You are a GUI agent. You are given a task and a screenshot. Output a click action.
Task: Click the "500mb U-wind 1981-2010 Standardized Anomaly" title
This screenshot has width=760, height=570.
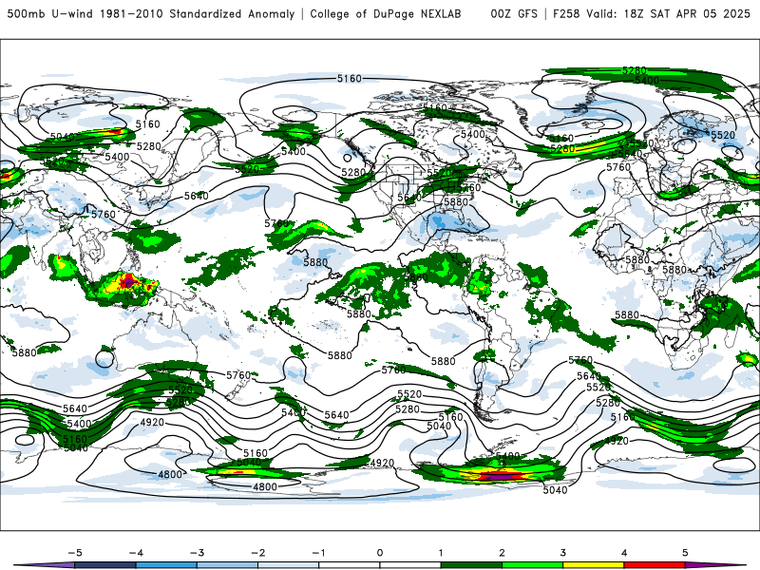coord(151,13)
